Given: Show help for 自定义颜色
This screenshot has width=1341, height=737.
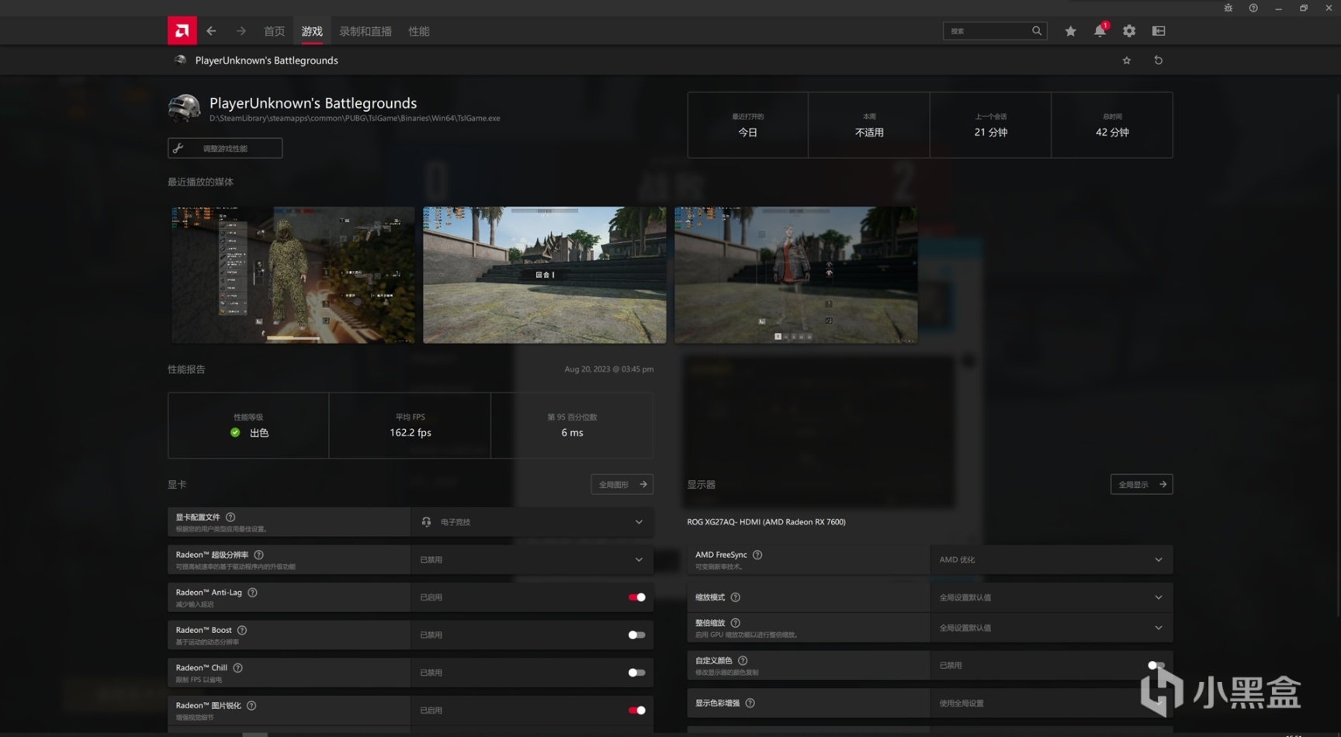Looking at the screenshot, I should tap(743, 661).
